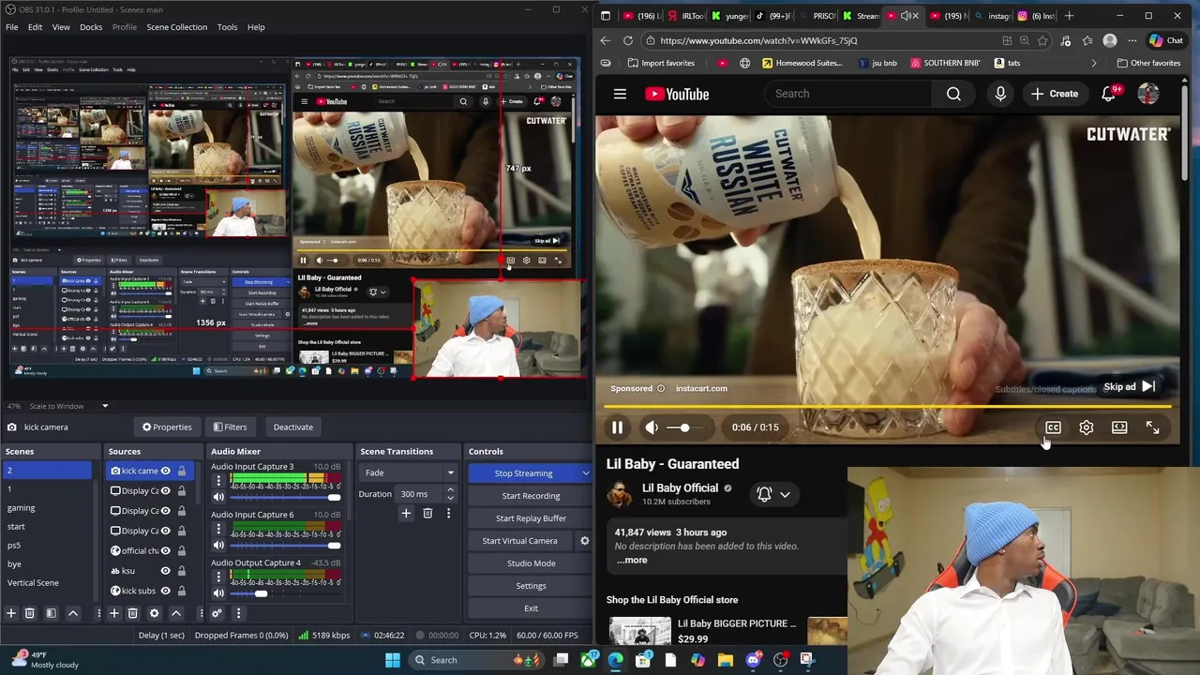Mute Audio Output Capture 4 speaker
This screenshot has height=675, width=1200.
pos(218,592)
